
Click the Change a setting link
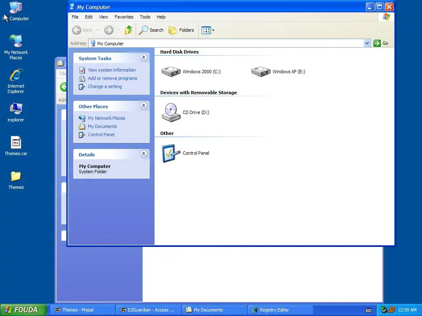pos(105,86)
